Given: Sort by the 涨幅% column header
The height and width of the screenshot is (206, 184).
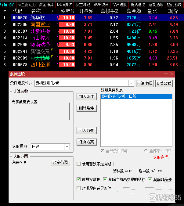Looking at the screenshot, I should (x=68, y=11).
